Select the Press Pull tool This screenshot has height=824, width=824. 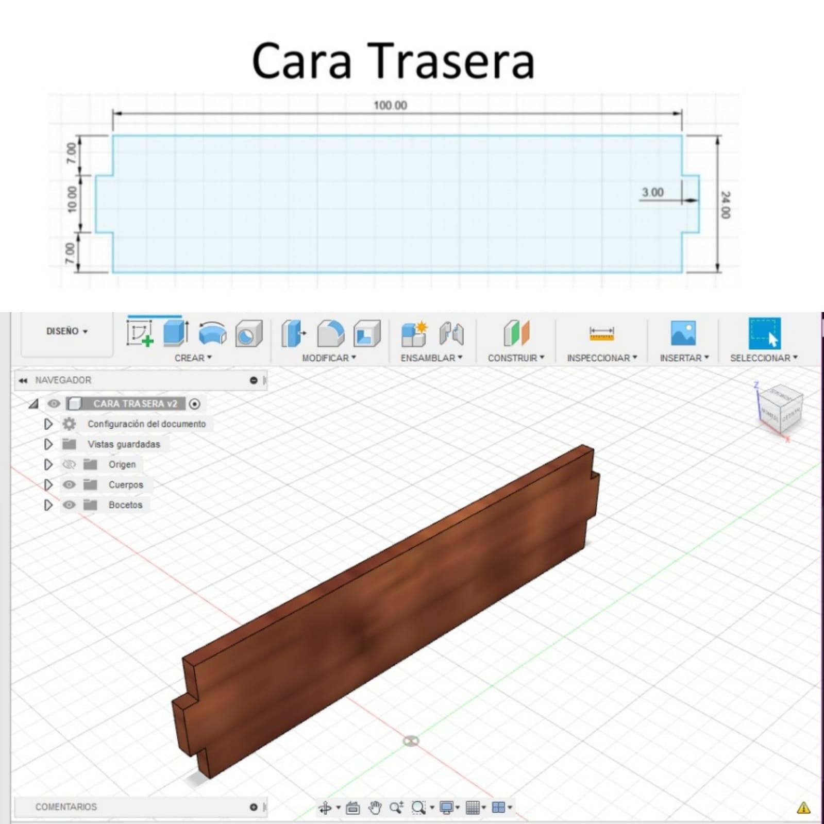pyautogui.click(x=294, y=333)
